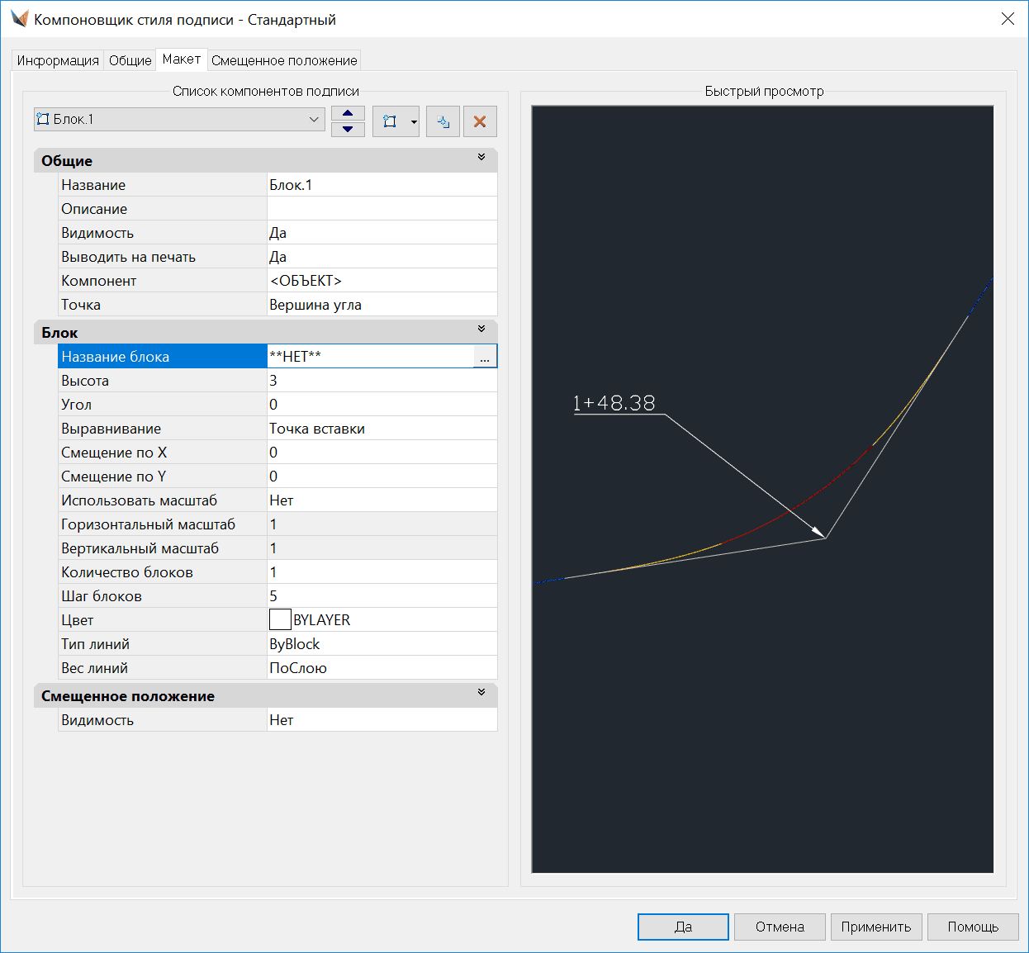This screenshot has height=953, width=1029.
Task: Switch to the Информация tab
Action: (58, 60)
